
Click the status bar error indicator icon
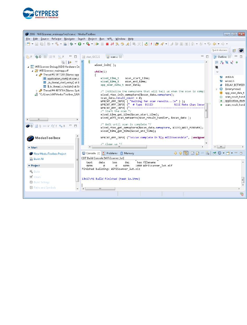pos(242,194)
